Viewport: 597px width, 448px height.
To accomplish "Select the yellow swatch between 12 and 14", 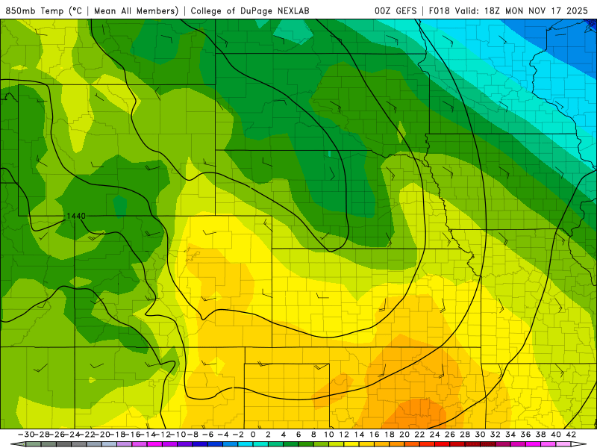I will (x=351, y=444).
